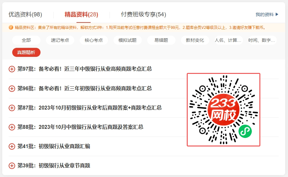Select the 精品资料(28) tab

[81, 14]
